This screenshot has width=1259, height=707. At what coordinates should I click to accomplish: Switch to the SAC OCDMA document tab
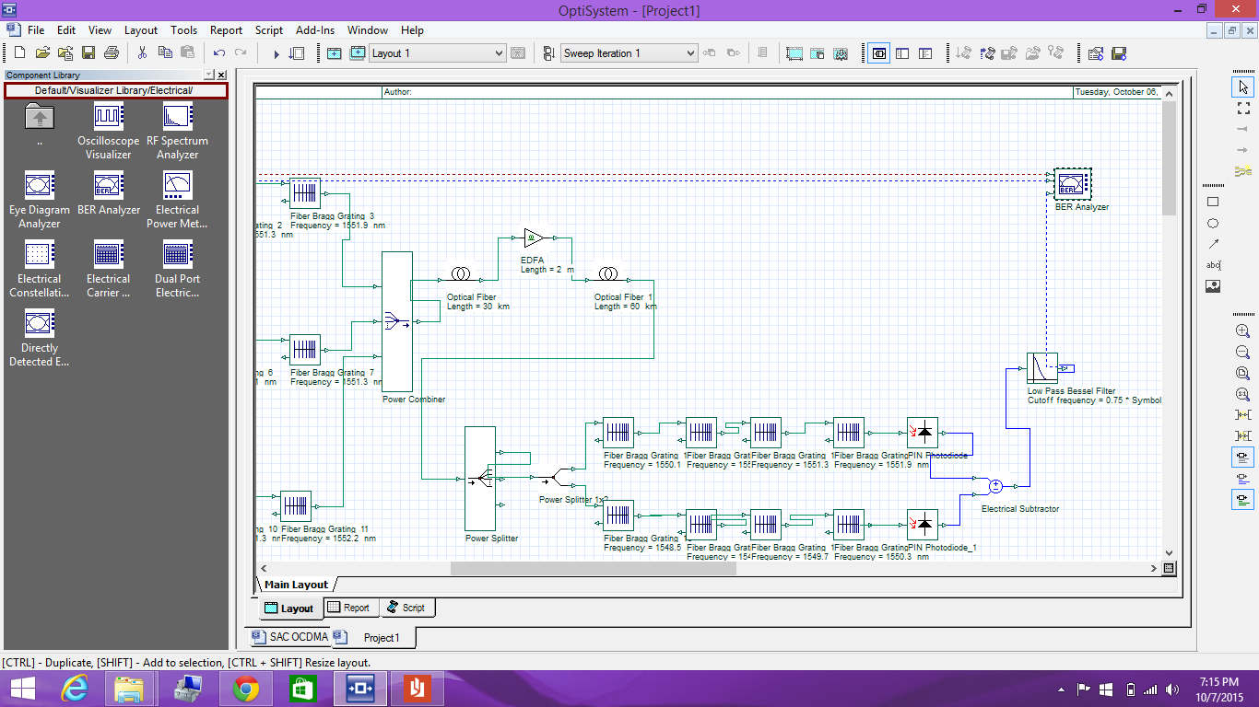coord(290,637)
